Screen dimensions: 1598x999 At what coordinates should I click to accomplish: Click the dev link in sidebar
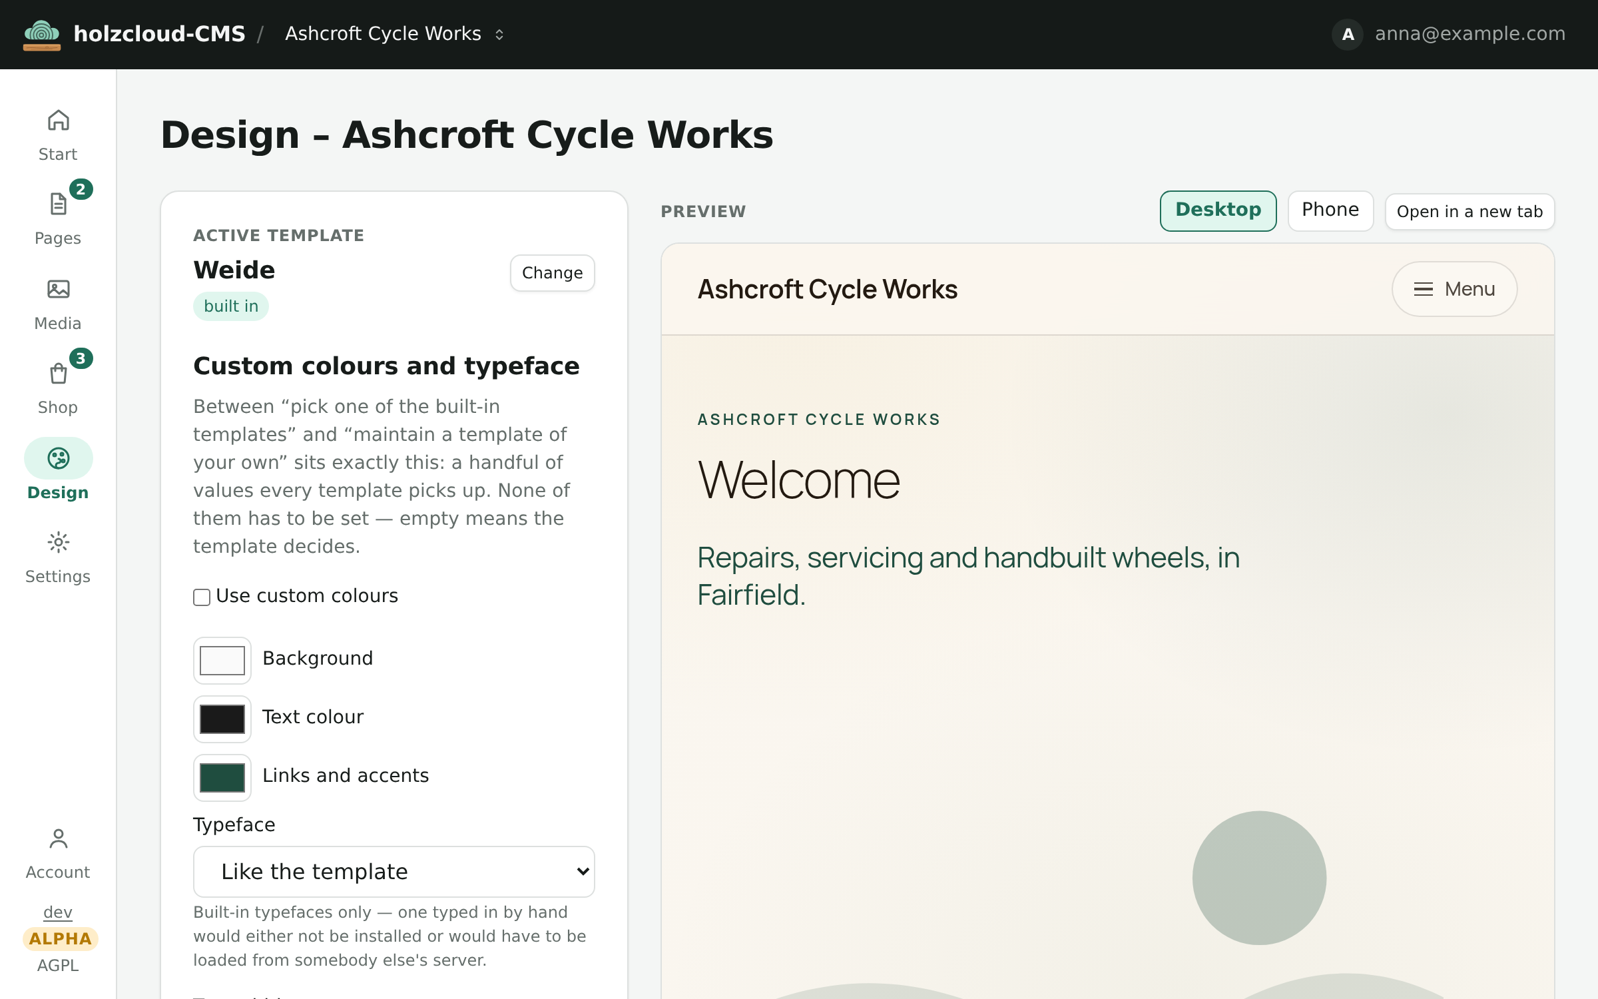coord(58,912)
